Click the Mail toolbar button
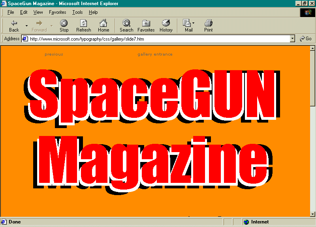Image resolution: width=316 pixels, height=227 pixels. (187, 26)
